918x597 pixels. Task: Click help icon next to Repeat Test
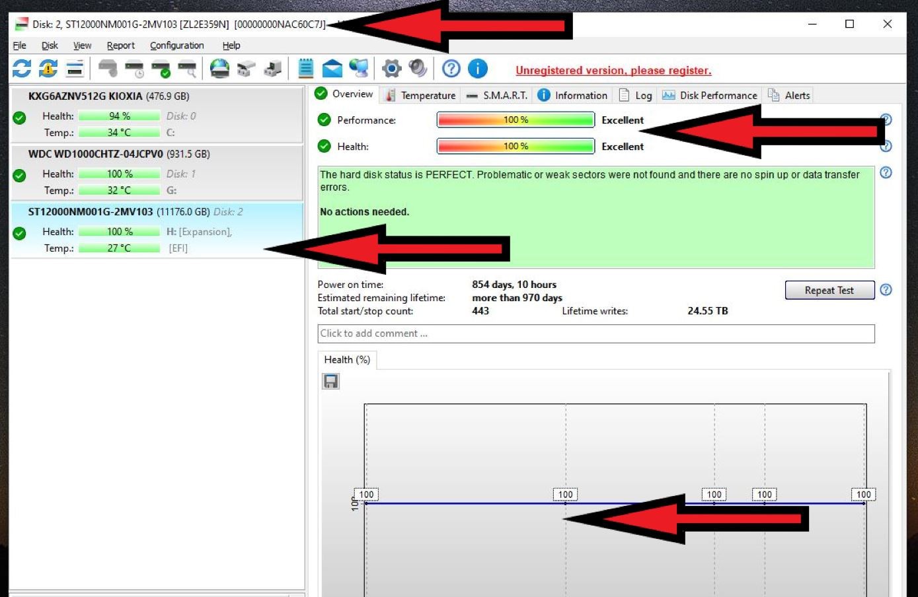click(886, 290)
